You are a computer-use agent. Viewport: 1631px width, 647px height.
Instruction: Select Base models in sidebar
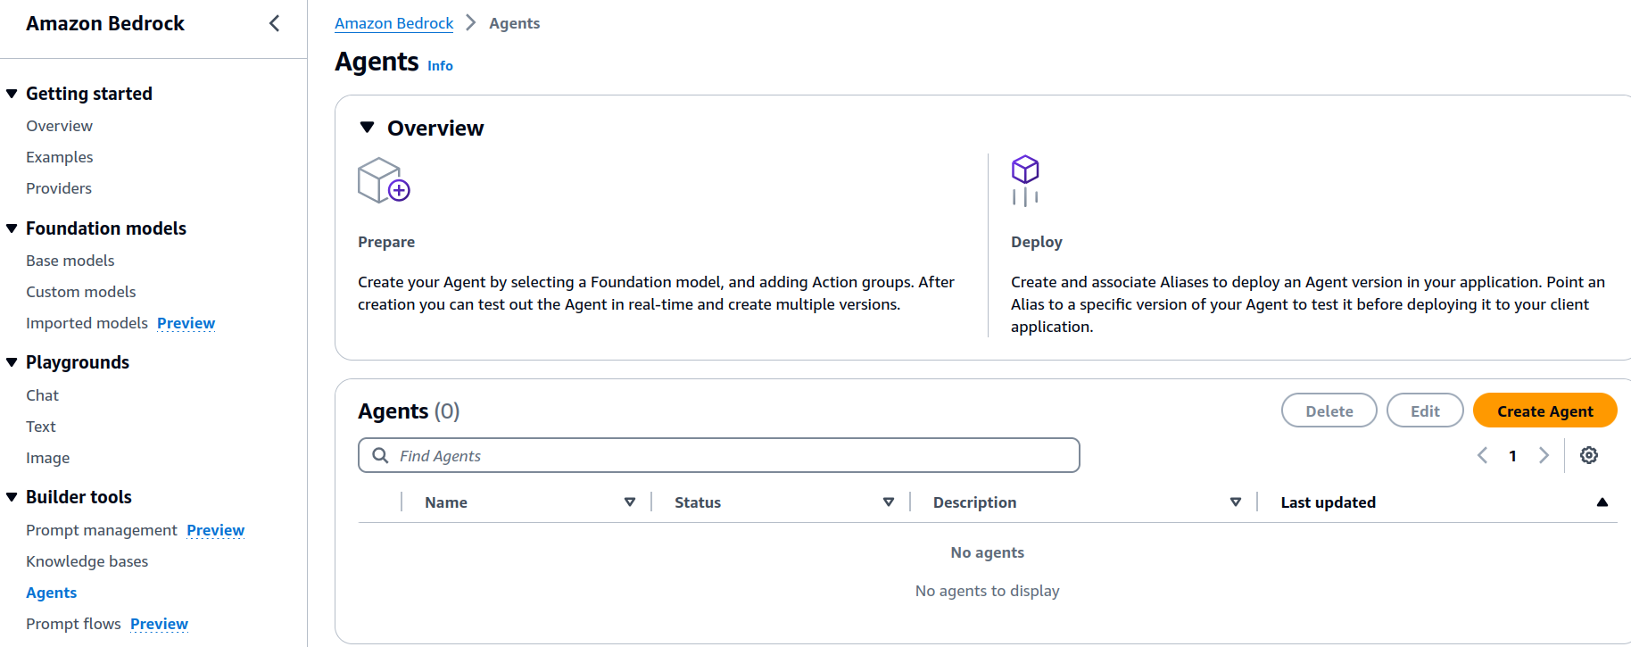point(70,261)
